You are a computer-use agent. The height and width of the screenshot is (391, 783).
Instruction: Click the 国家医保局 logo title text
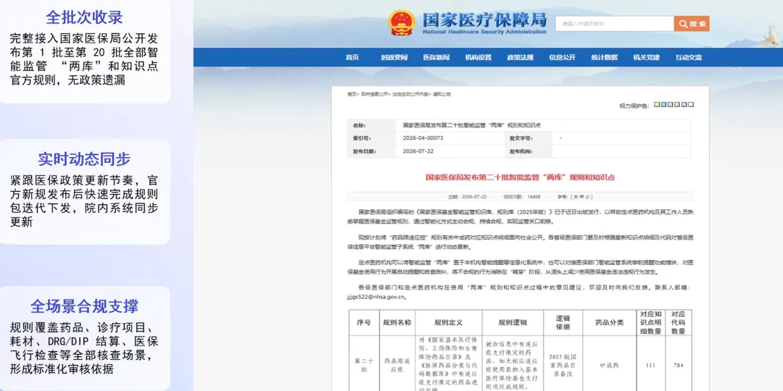point(484,20)
